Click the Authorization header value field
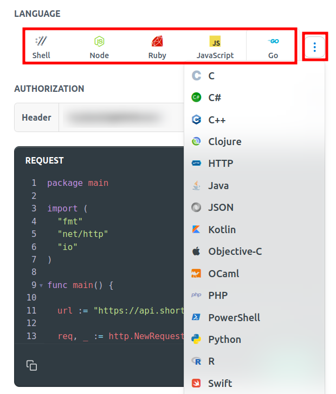This screenshot has width=336, height=394. click(119, 117)
